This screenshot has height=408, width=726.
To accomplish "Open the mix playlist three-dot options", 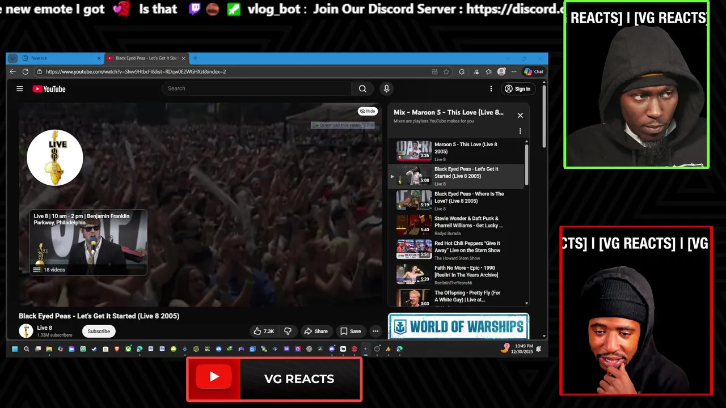I will 520,131.
